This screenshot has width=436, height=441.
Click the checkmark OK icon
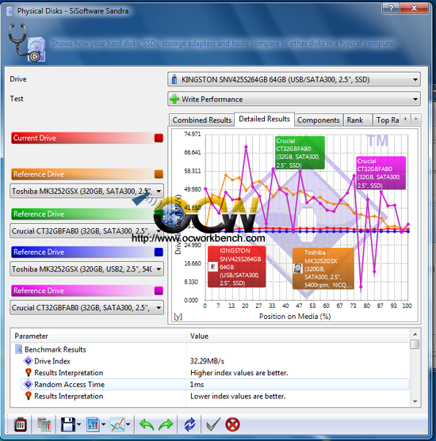pos(213,424)
